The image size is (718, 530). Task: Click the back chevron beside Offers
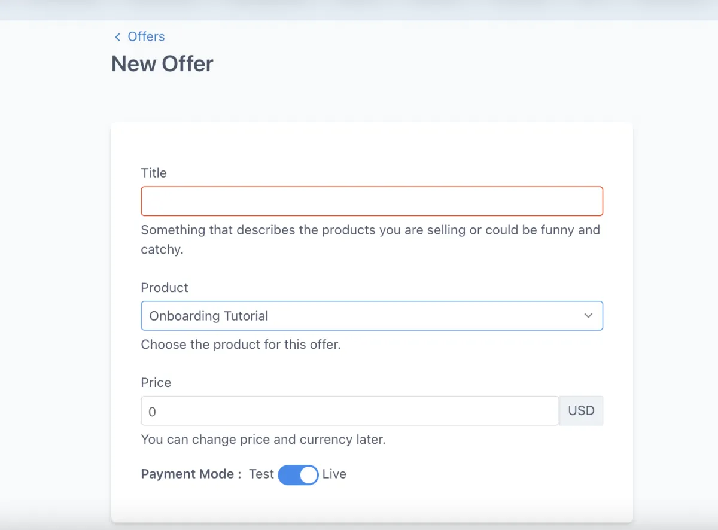[117, 37]
